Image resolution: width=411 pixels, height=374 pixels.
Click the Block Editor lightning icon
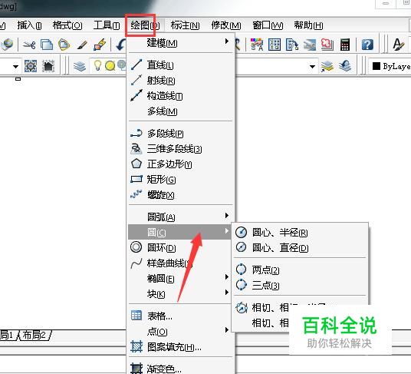click(100, 45)
